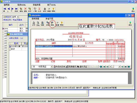Click the 查找凭证 button

point(82,66)
